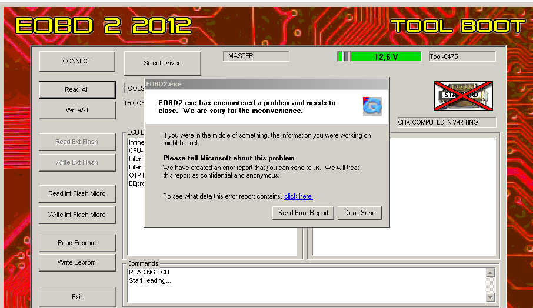The height and width of the screenshot is (308, 533).
Task: Select the MASTER field
Action: tap(256, 56)
